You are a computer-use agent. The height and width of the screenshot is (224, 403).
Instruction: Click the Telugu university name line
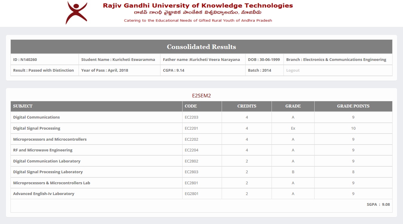[x=198, y=13]
